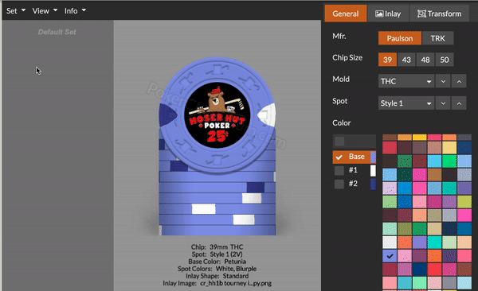Click the periwinkle swatch beside Base
This screenshot has width=478, height=291.
[373, 157]
